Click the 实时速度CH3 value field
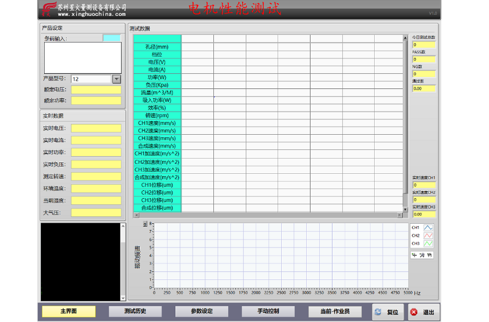The height and width of the screenshot is (322, 489). 424,214
